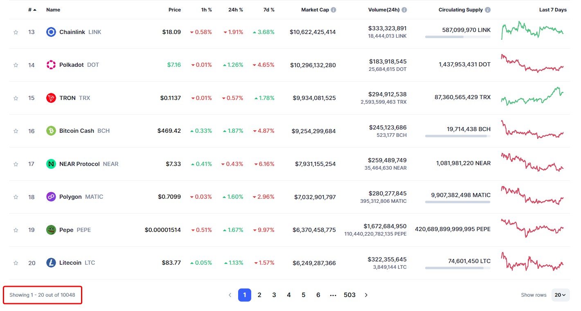Viewport: 581px width, 311px height.
Task: Click the NEAR Protocol logo icon
Action: (51, 164)
